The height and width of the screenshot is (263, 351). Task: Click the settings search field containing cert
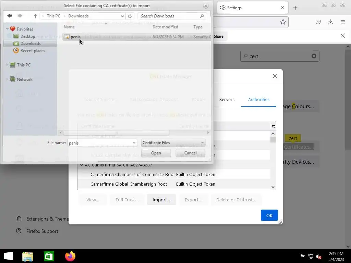click(279, 56)
